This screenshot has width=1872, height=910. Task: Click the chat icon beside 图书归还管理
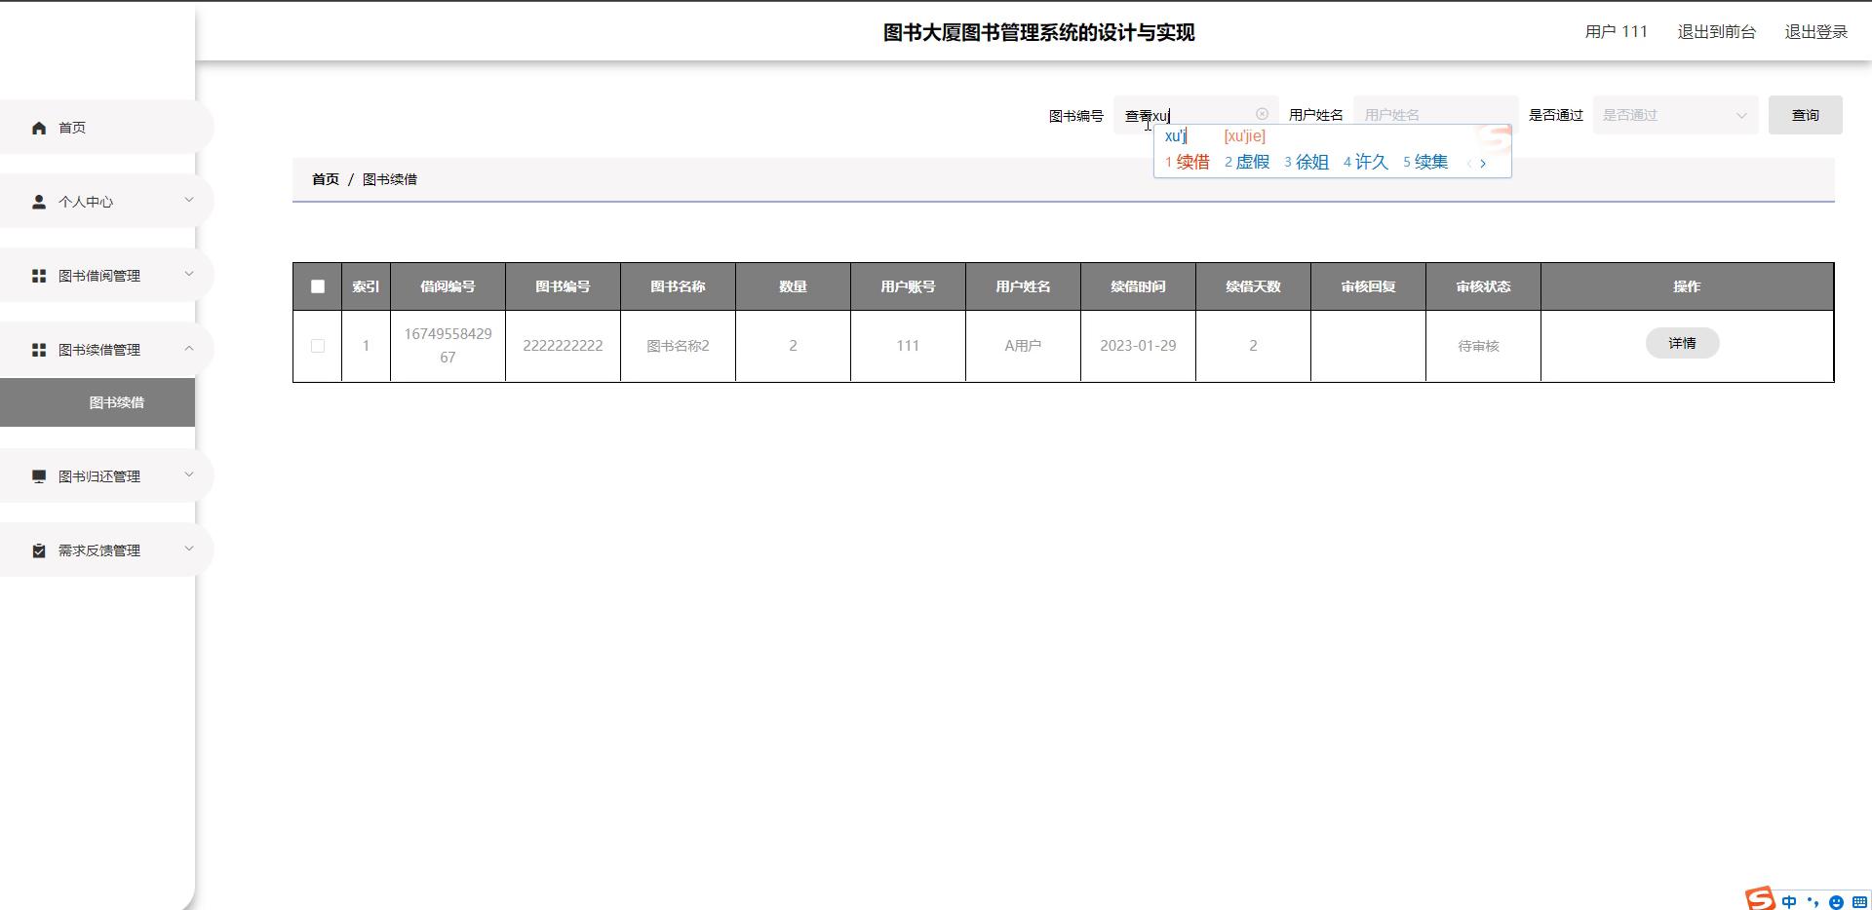point(39,475)
